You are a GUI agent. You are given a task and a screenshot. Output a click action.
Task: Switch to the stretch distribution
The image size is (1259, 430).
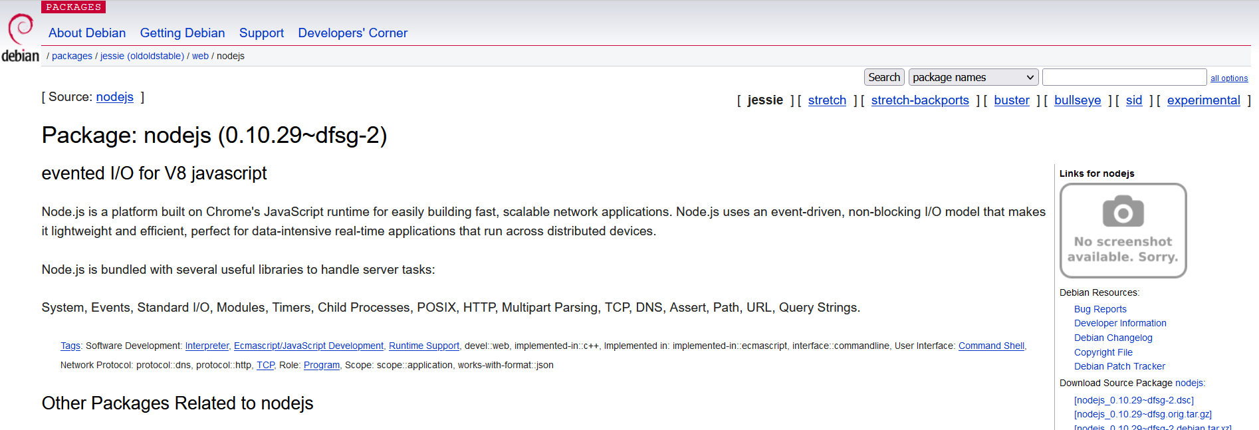point(827,100)
